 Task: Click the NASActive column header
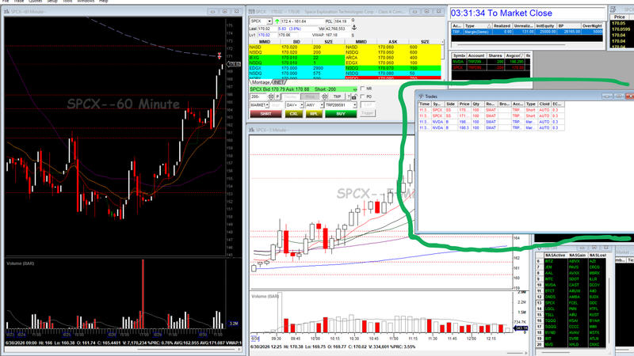coord(556,256)
